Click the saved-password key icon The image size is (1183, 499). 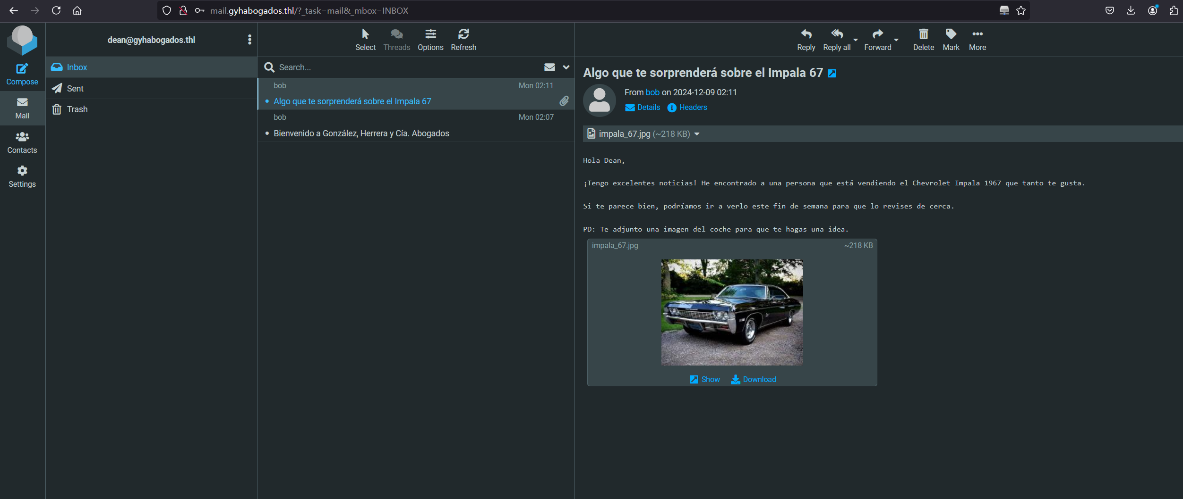point(200,10)
